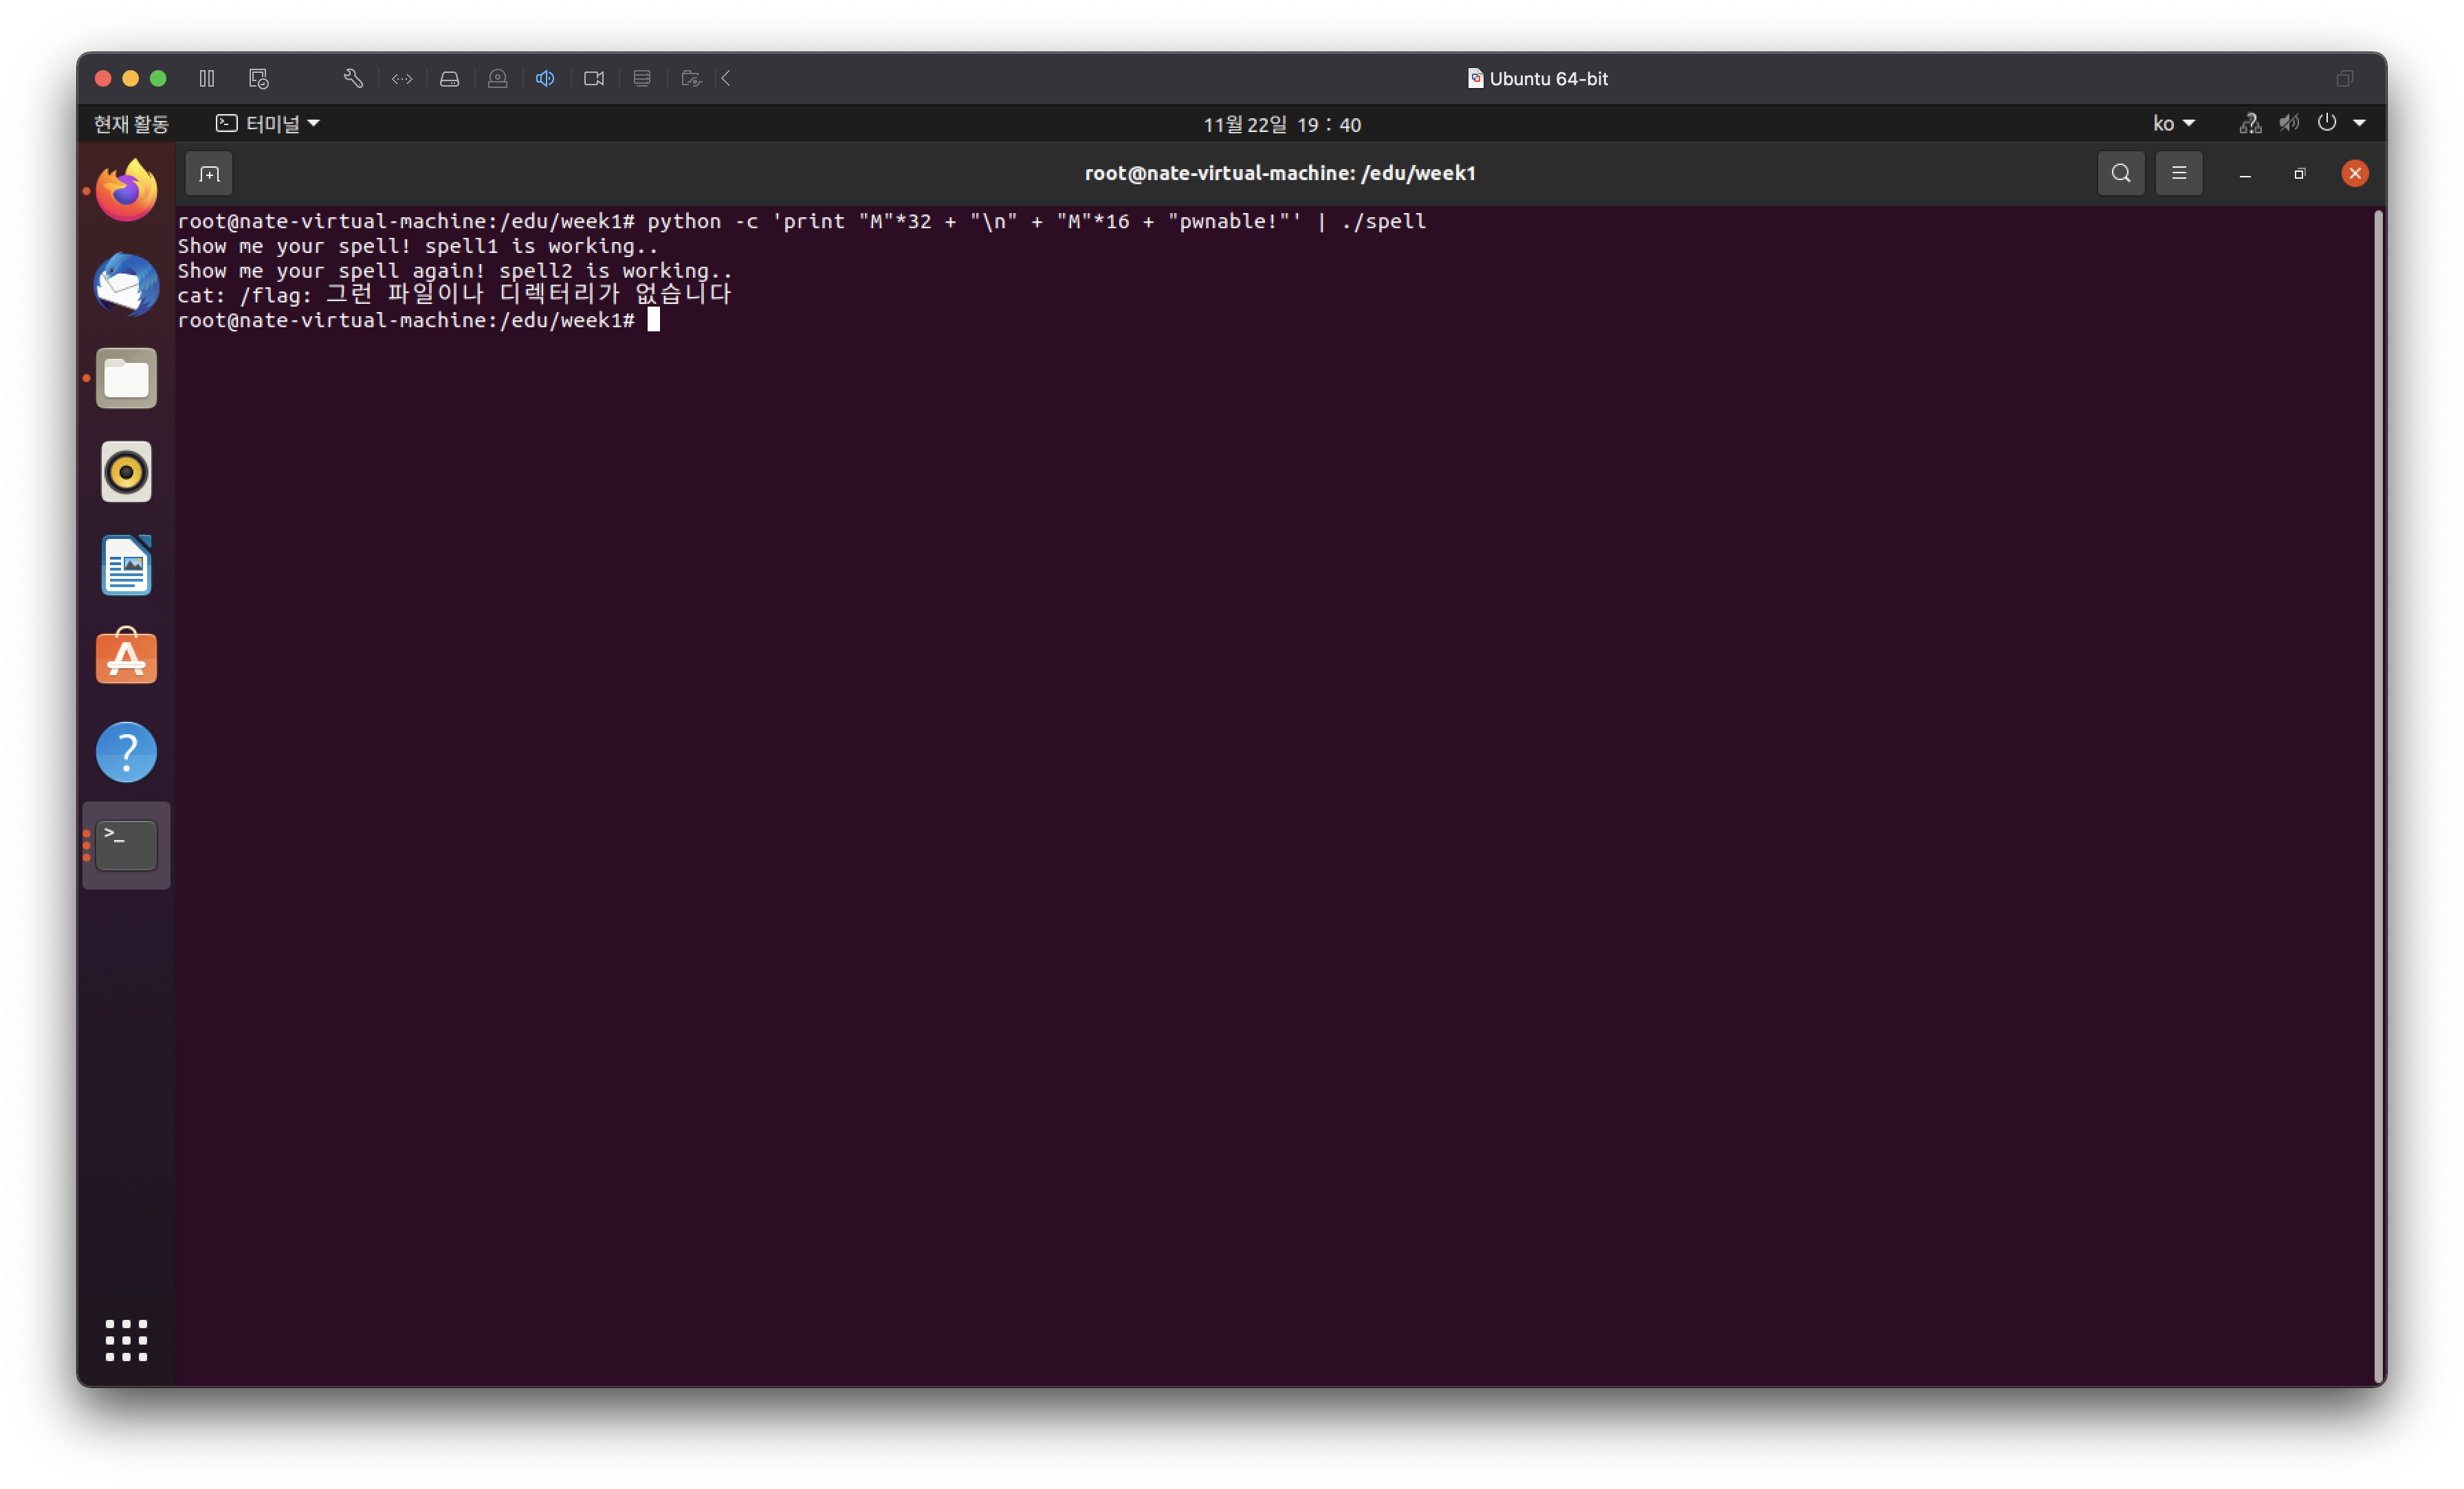This screenshot has width=2464, height=1489.
Task: Collapse VM toolbar with chevron arrow
Action: pyautogui.click(x=727, y=78)
